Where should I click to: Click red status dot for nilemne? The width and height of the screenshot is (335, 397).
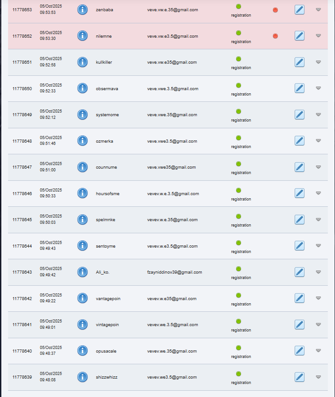point(275,36)
